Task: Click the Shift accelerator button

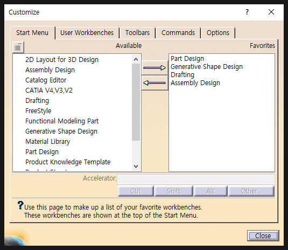Action: coord(174,191)
